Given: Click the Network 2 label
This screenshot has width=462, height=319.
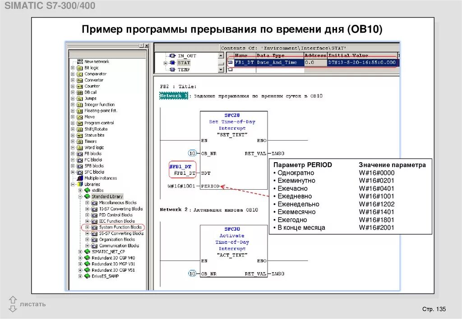Looking at the screenshot, I should [174, 210].
